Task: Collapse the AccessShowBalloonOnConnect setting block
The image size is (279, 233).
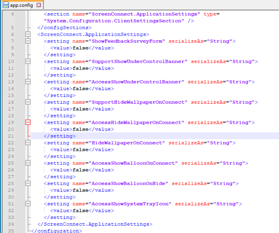Action: [x=28, y=163]
